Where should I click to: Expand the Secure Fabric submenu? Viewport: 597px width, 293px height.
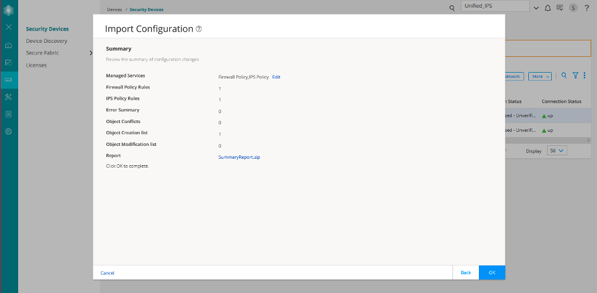coord(90,53)
